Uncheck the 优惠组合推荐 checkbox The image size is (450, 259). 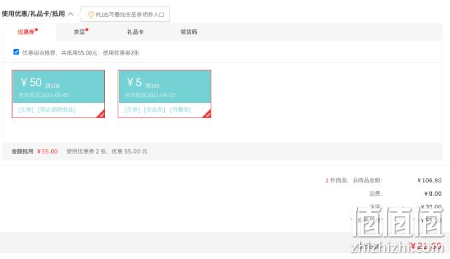point(16,52)
